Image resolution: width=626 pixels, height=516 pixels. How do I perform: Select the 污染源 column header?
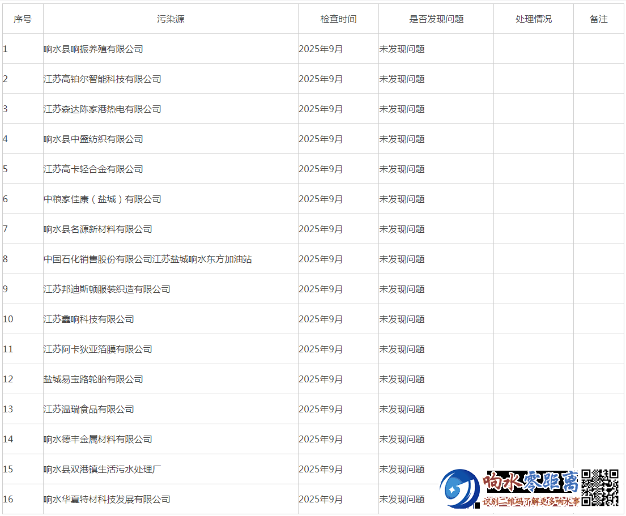pyautogui.click(x=171, y=19)
